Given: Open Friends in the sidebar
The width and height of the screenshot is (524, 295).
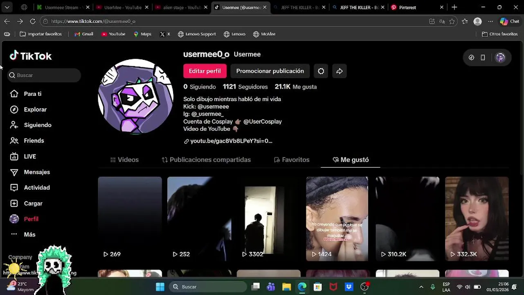Looking at the screenshot, I should 27,141.
